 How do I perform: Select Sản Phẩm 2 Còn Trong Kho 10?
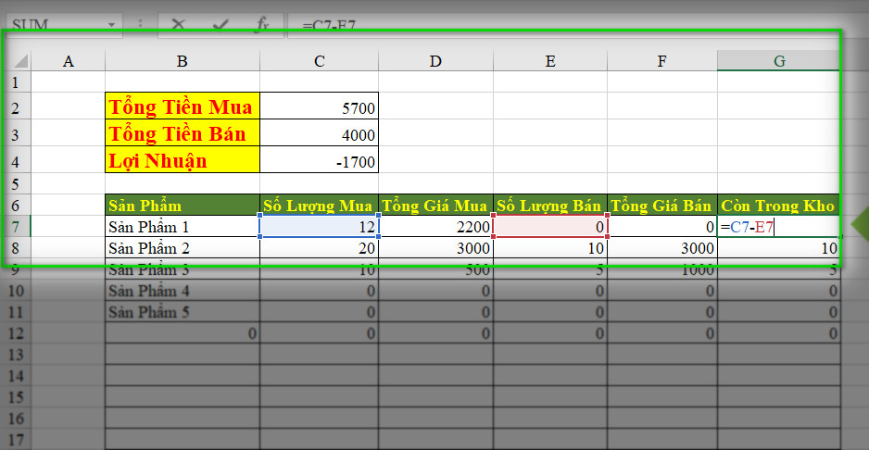click(778, 248)
